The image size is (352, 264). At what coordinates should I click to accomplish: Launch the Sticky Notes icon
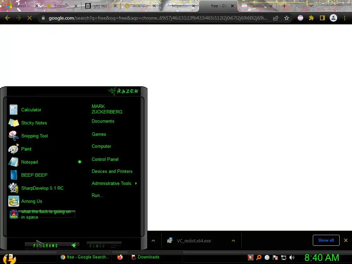(13, 123)
